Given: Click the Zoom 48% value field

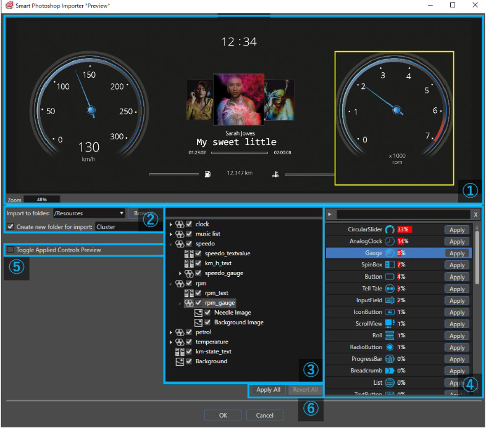Looking at the screenshot, I should (x=42, y=200).
